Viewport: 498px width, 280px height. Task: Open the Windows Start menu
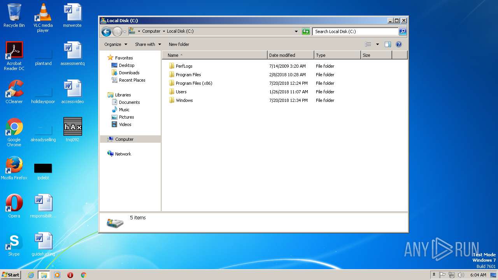point(11,275)
